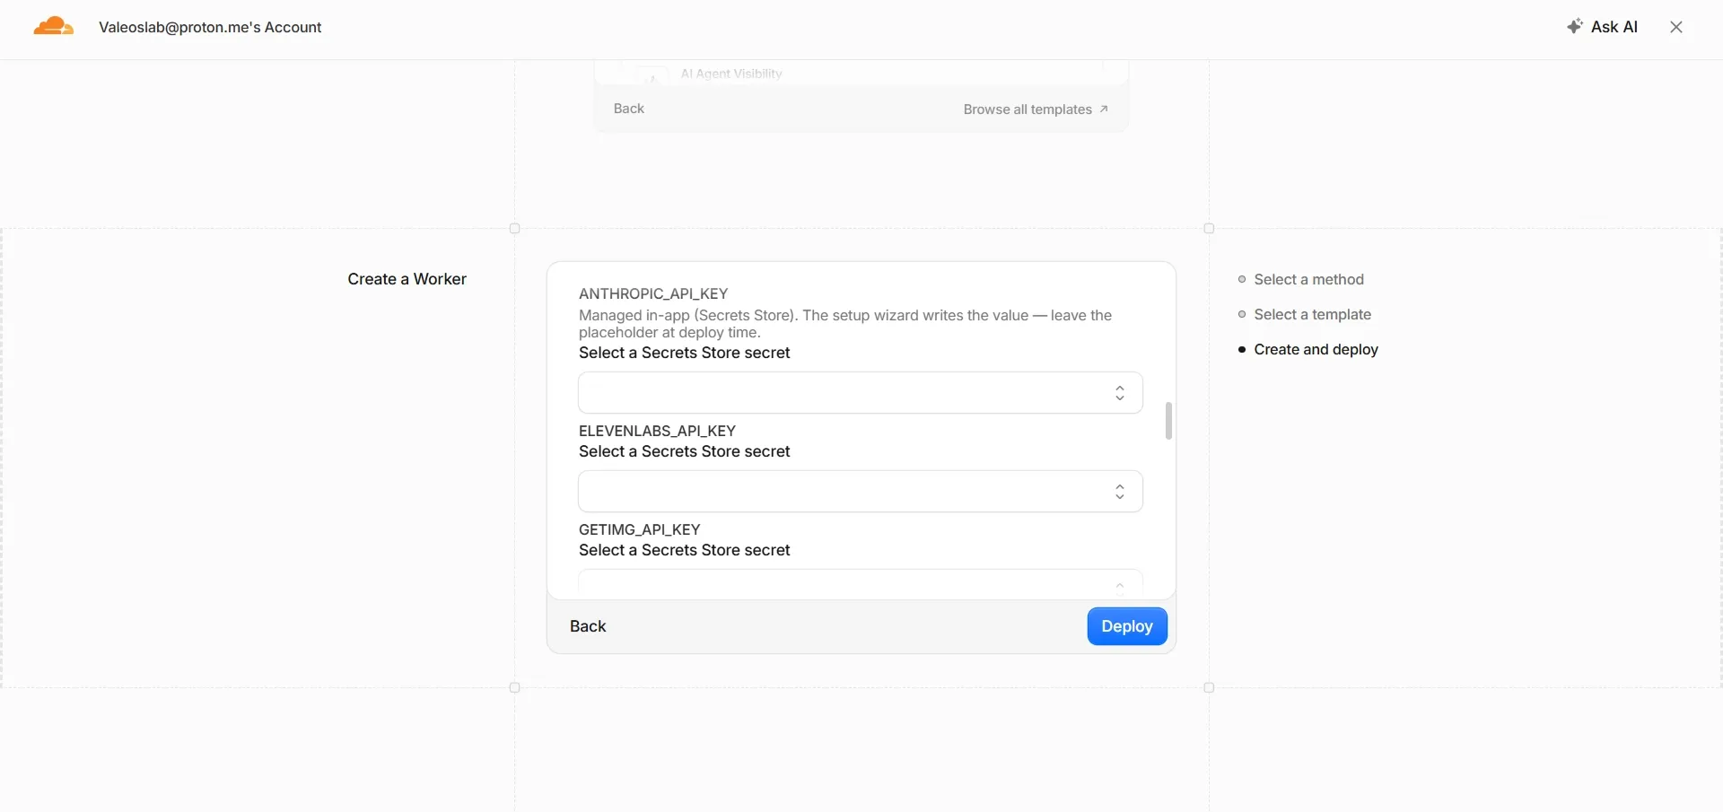
Task: Close the Create a Worker wizard
Action: coord(1676,27)
